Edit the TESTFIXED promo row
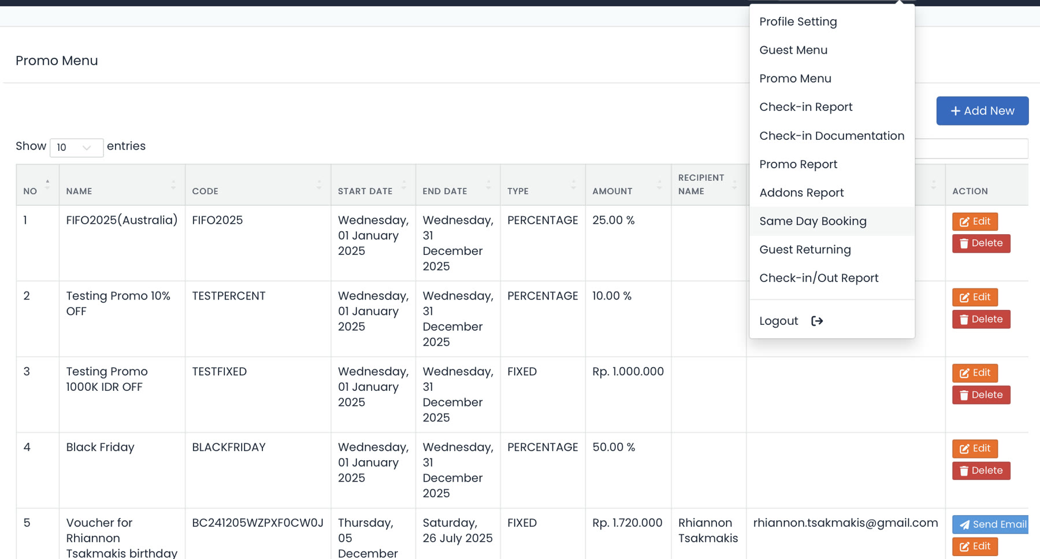 click(975, 373)
